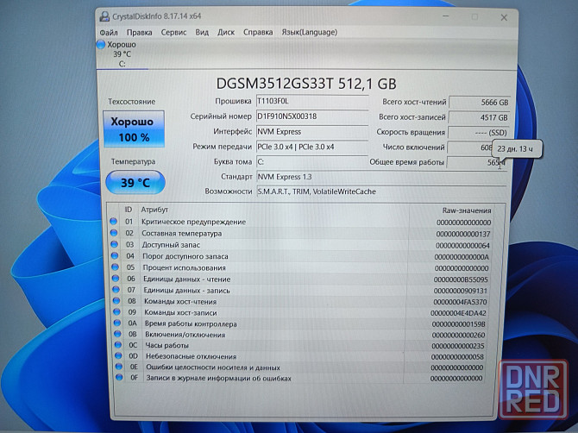This screenshot has width=578, height=433.
Task: Open the Файл menu
Action: 109,32
